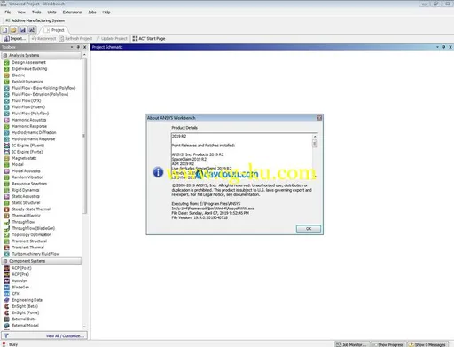
Task: Open the Project Schematic panel dropdown arrow
Action: tap(437, 47)
